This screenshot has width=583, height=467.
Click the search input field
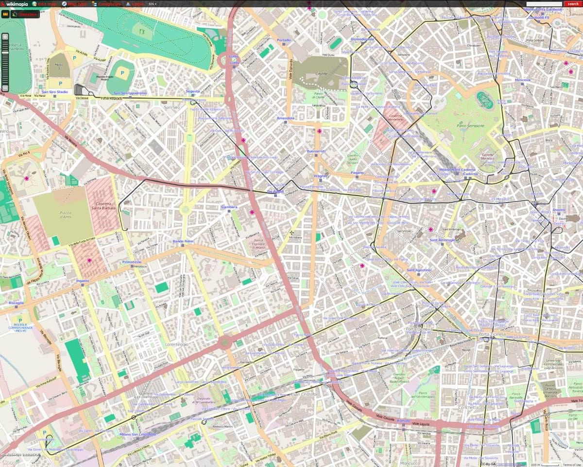coord(544,3)
